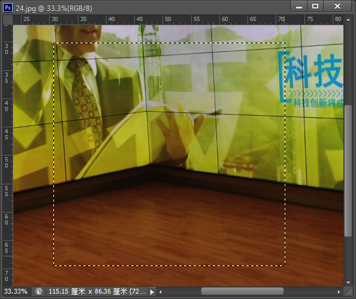This screenshot has width=356, height=299.
Task: Click the vertical scrollbar thumb
Action: coord(348,171)
